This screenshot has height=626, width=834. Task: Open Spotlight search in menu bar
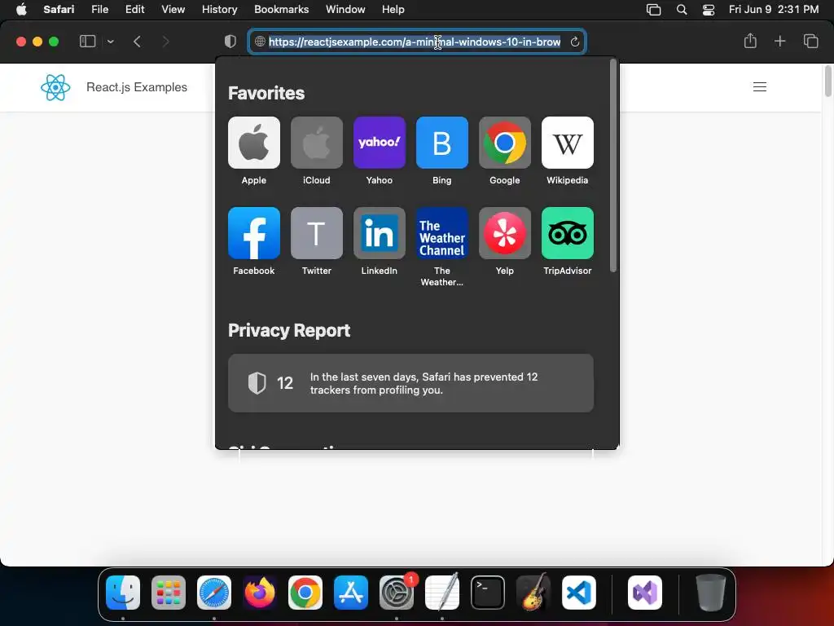pos(682,10)
